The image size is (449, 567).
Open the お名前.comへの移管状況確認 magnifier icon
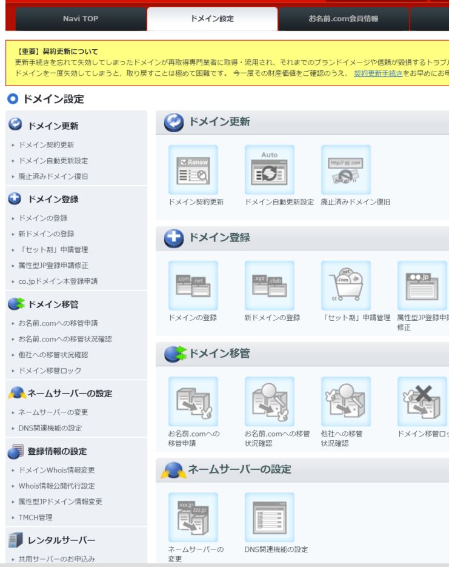(x=270, y=401)
